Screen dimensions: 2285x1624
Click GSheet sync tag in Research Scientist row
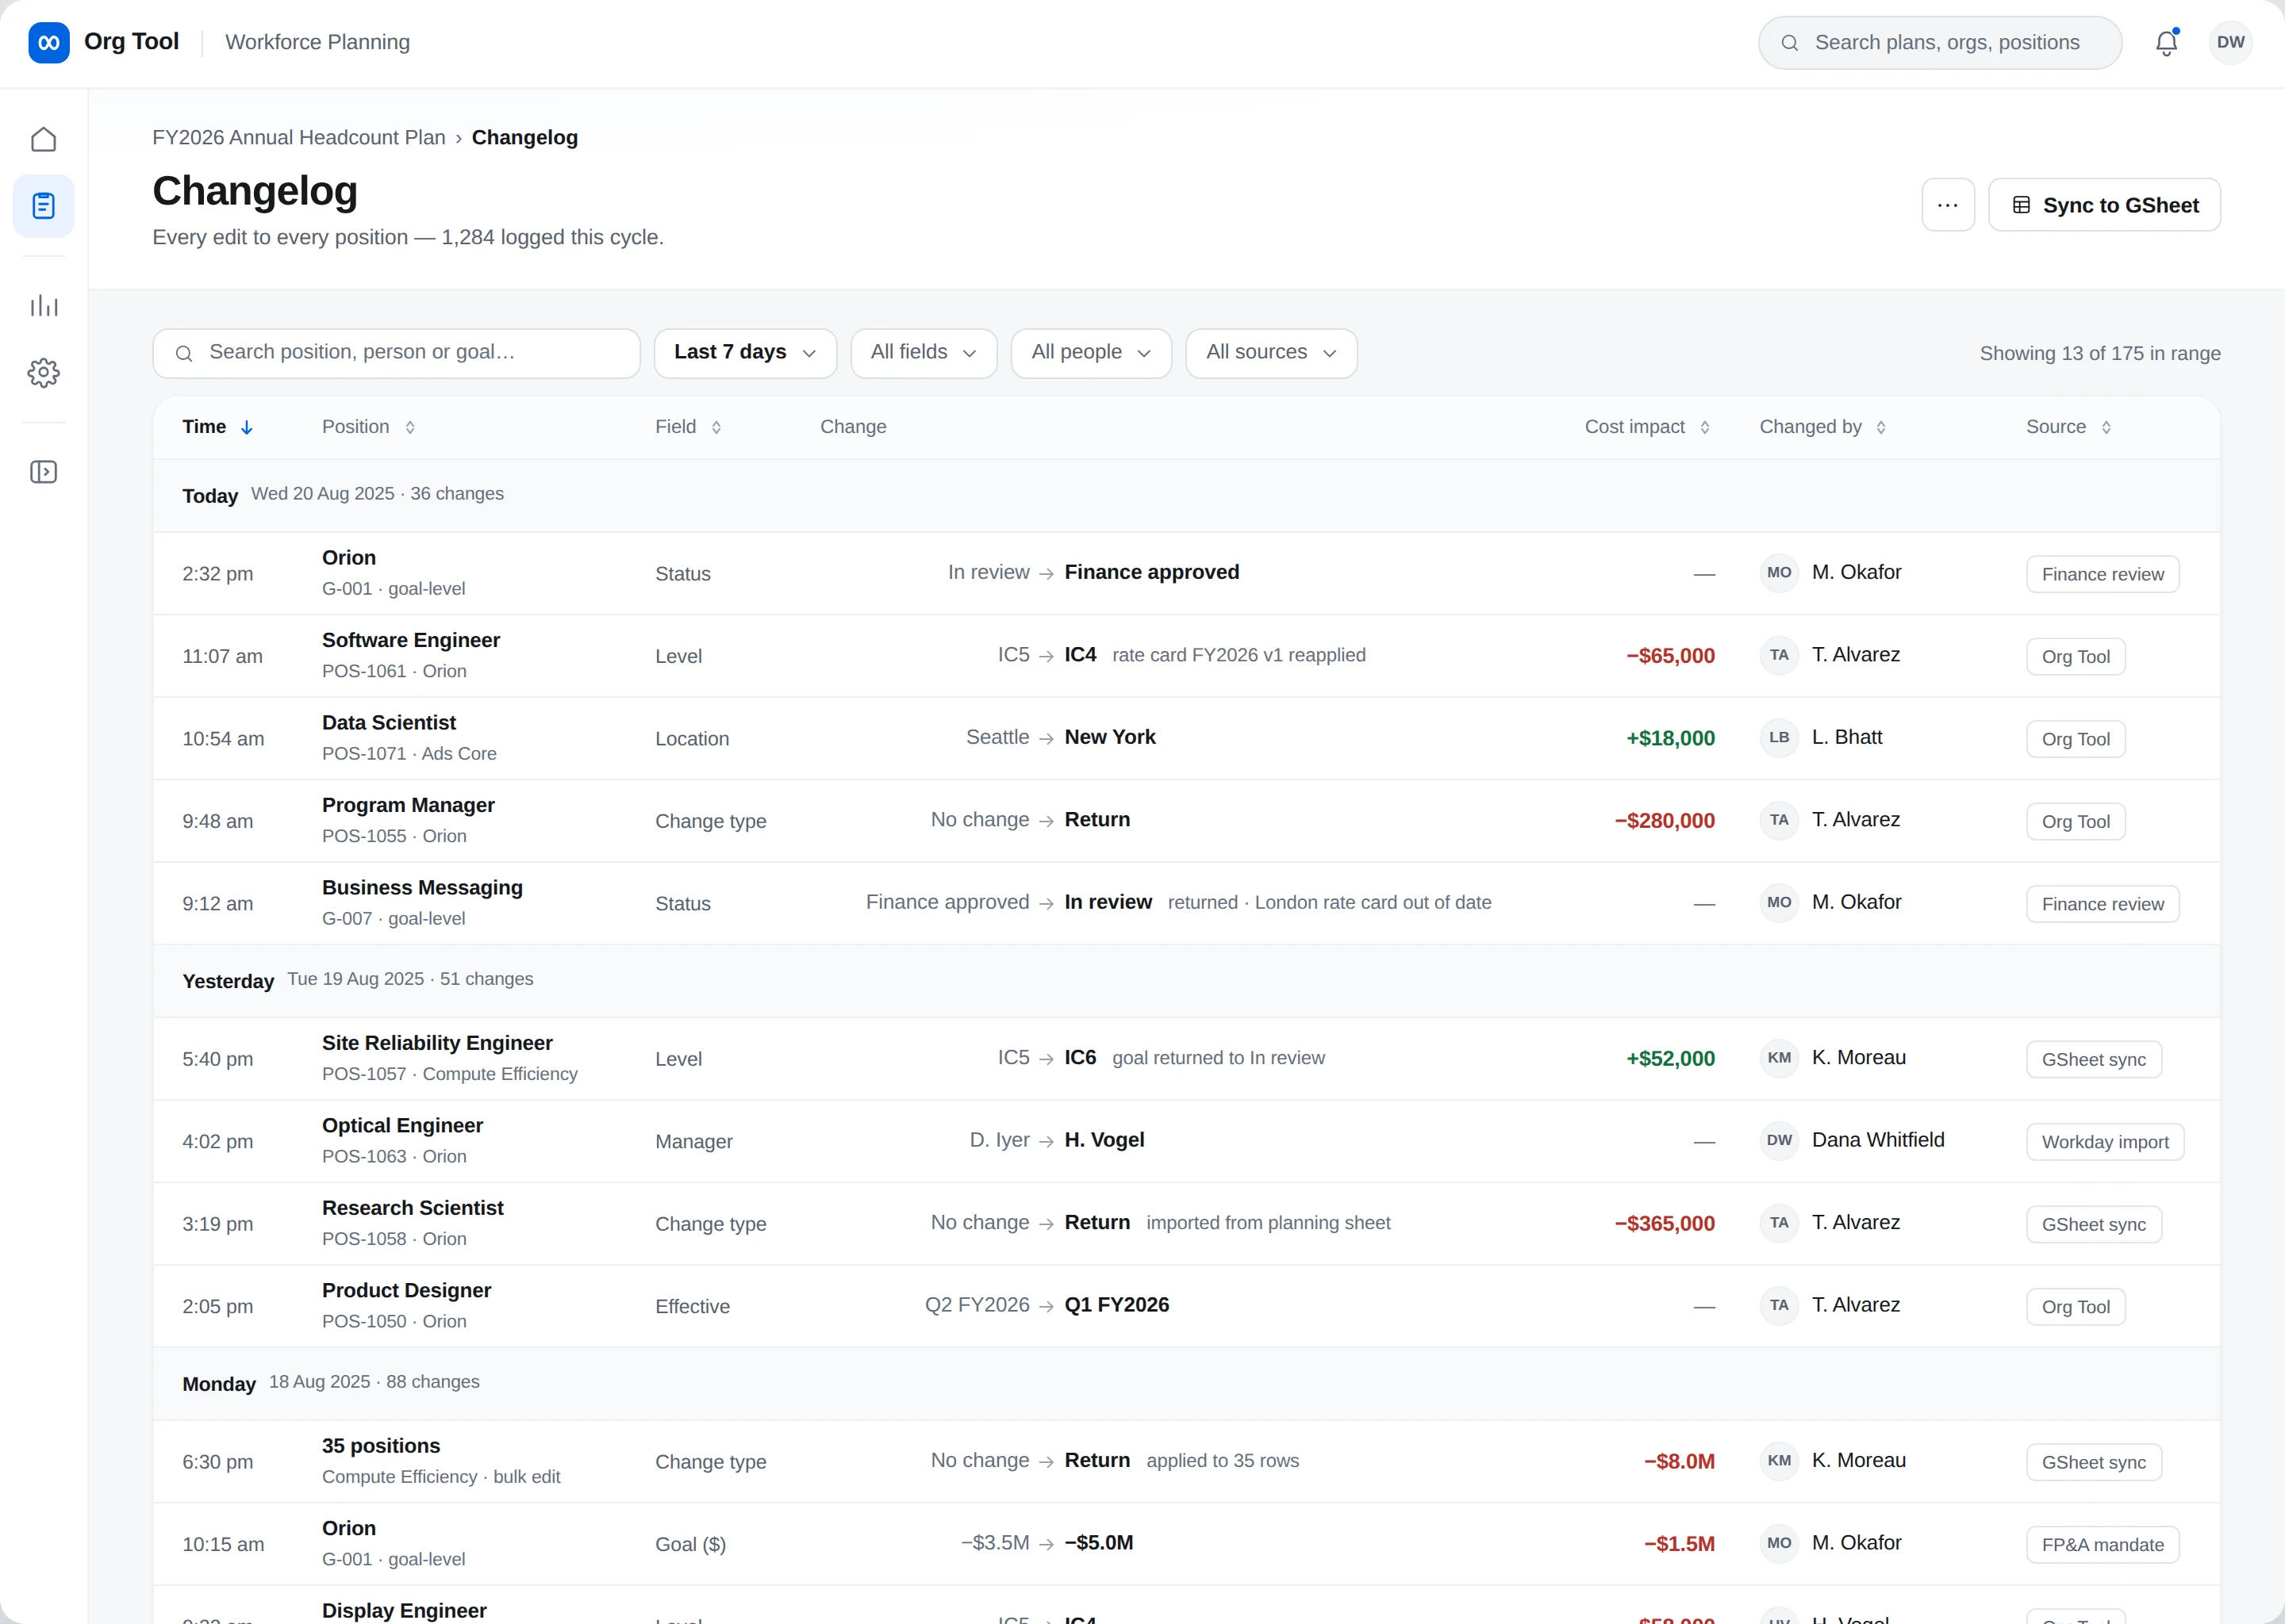tap(2094, 1224)
